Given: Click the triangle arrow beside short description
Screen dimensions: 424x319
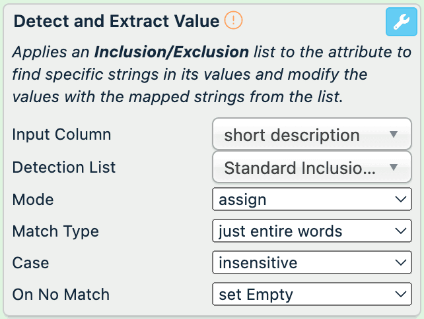Looking at the screenshot, I should [394, 135].
